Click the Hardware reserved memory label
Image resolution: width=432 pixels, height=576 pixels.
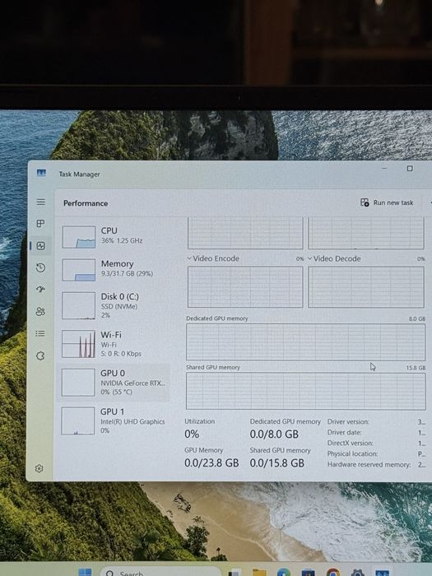(x=369, y=465)
